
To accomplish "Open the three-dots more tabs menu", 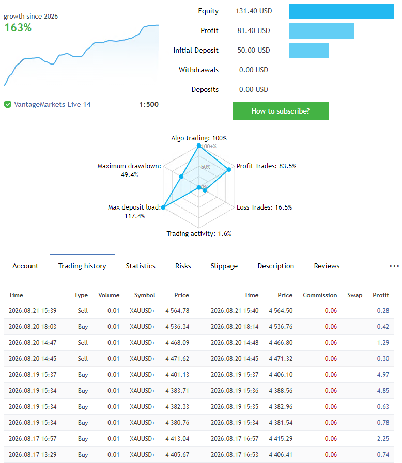I will 394,266.
